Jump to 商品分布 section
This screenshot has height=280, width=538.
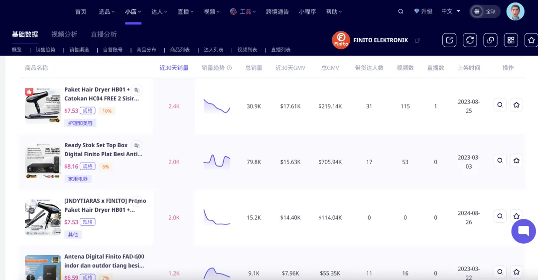pos(146,50)
